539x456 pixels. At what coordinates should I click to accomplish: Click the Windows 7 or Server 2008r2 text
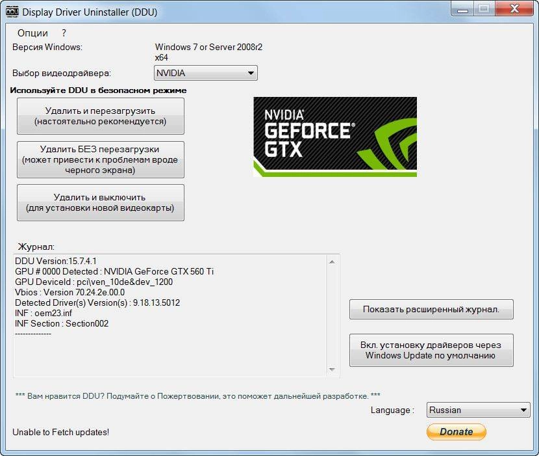coord(208,47)
